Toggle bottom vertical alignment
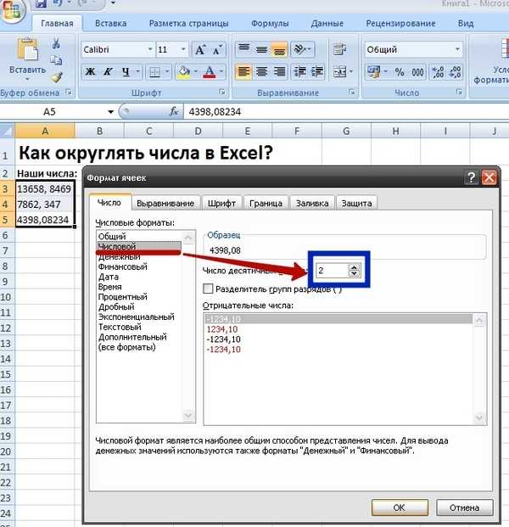This screenshot has height=527, width=509. point(279,50)
